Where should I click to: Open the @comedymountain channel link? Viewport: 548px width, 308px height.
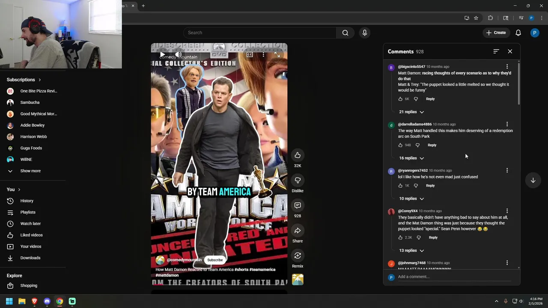click(x=184, y=260)
